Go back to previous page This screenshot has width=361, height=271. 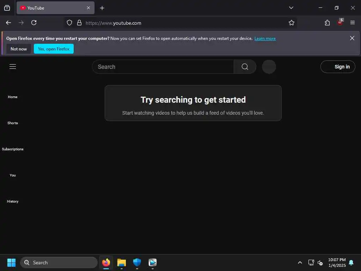(8, 23)
